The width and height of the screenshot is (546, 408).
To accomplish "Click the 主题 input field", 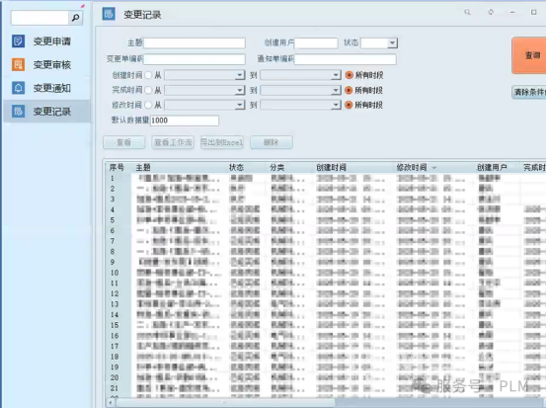I will pos(195,42).
